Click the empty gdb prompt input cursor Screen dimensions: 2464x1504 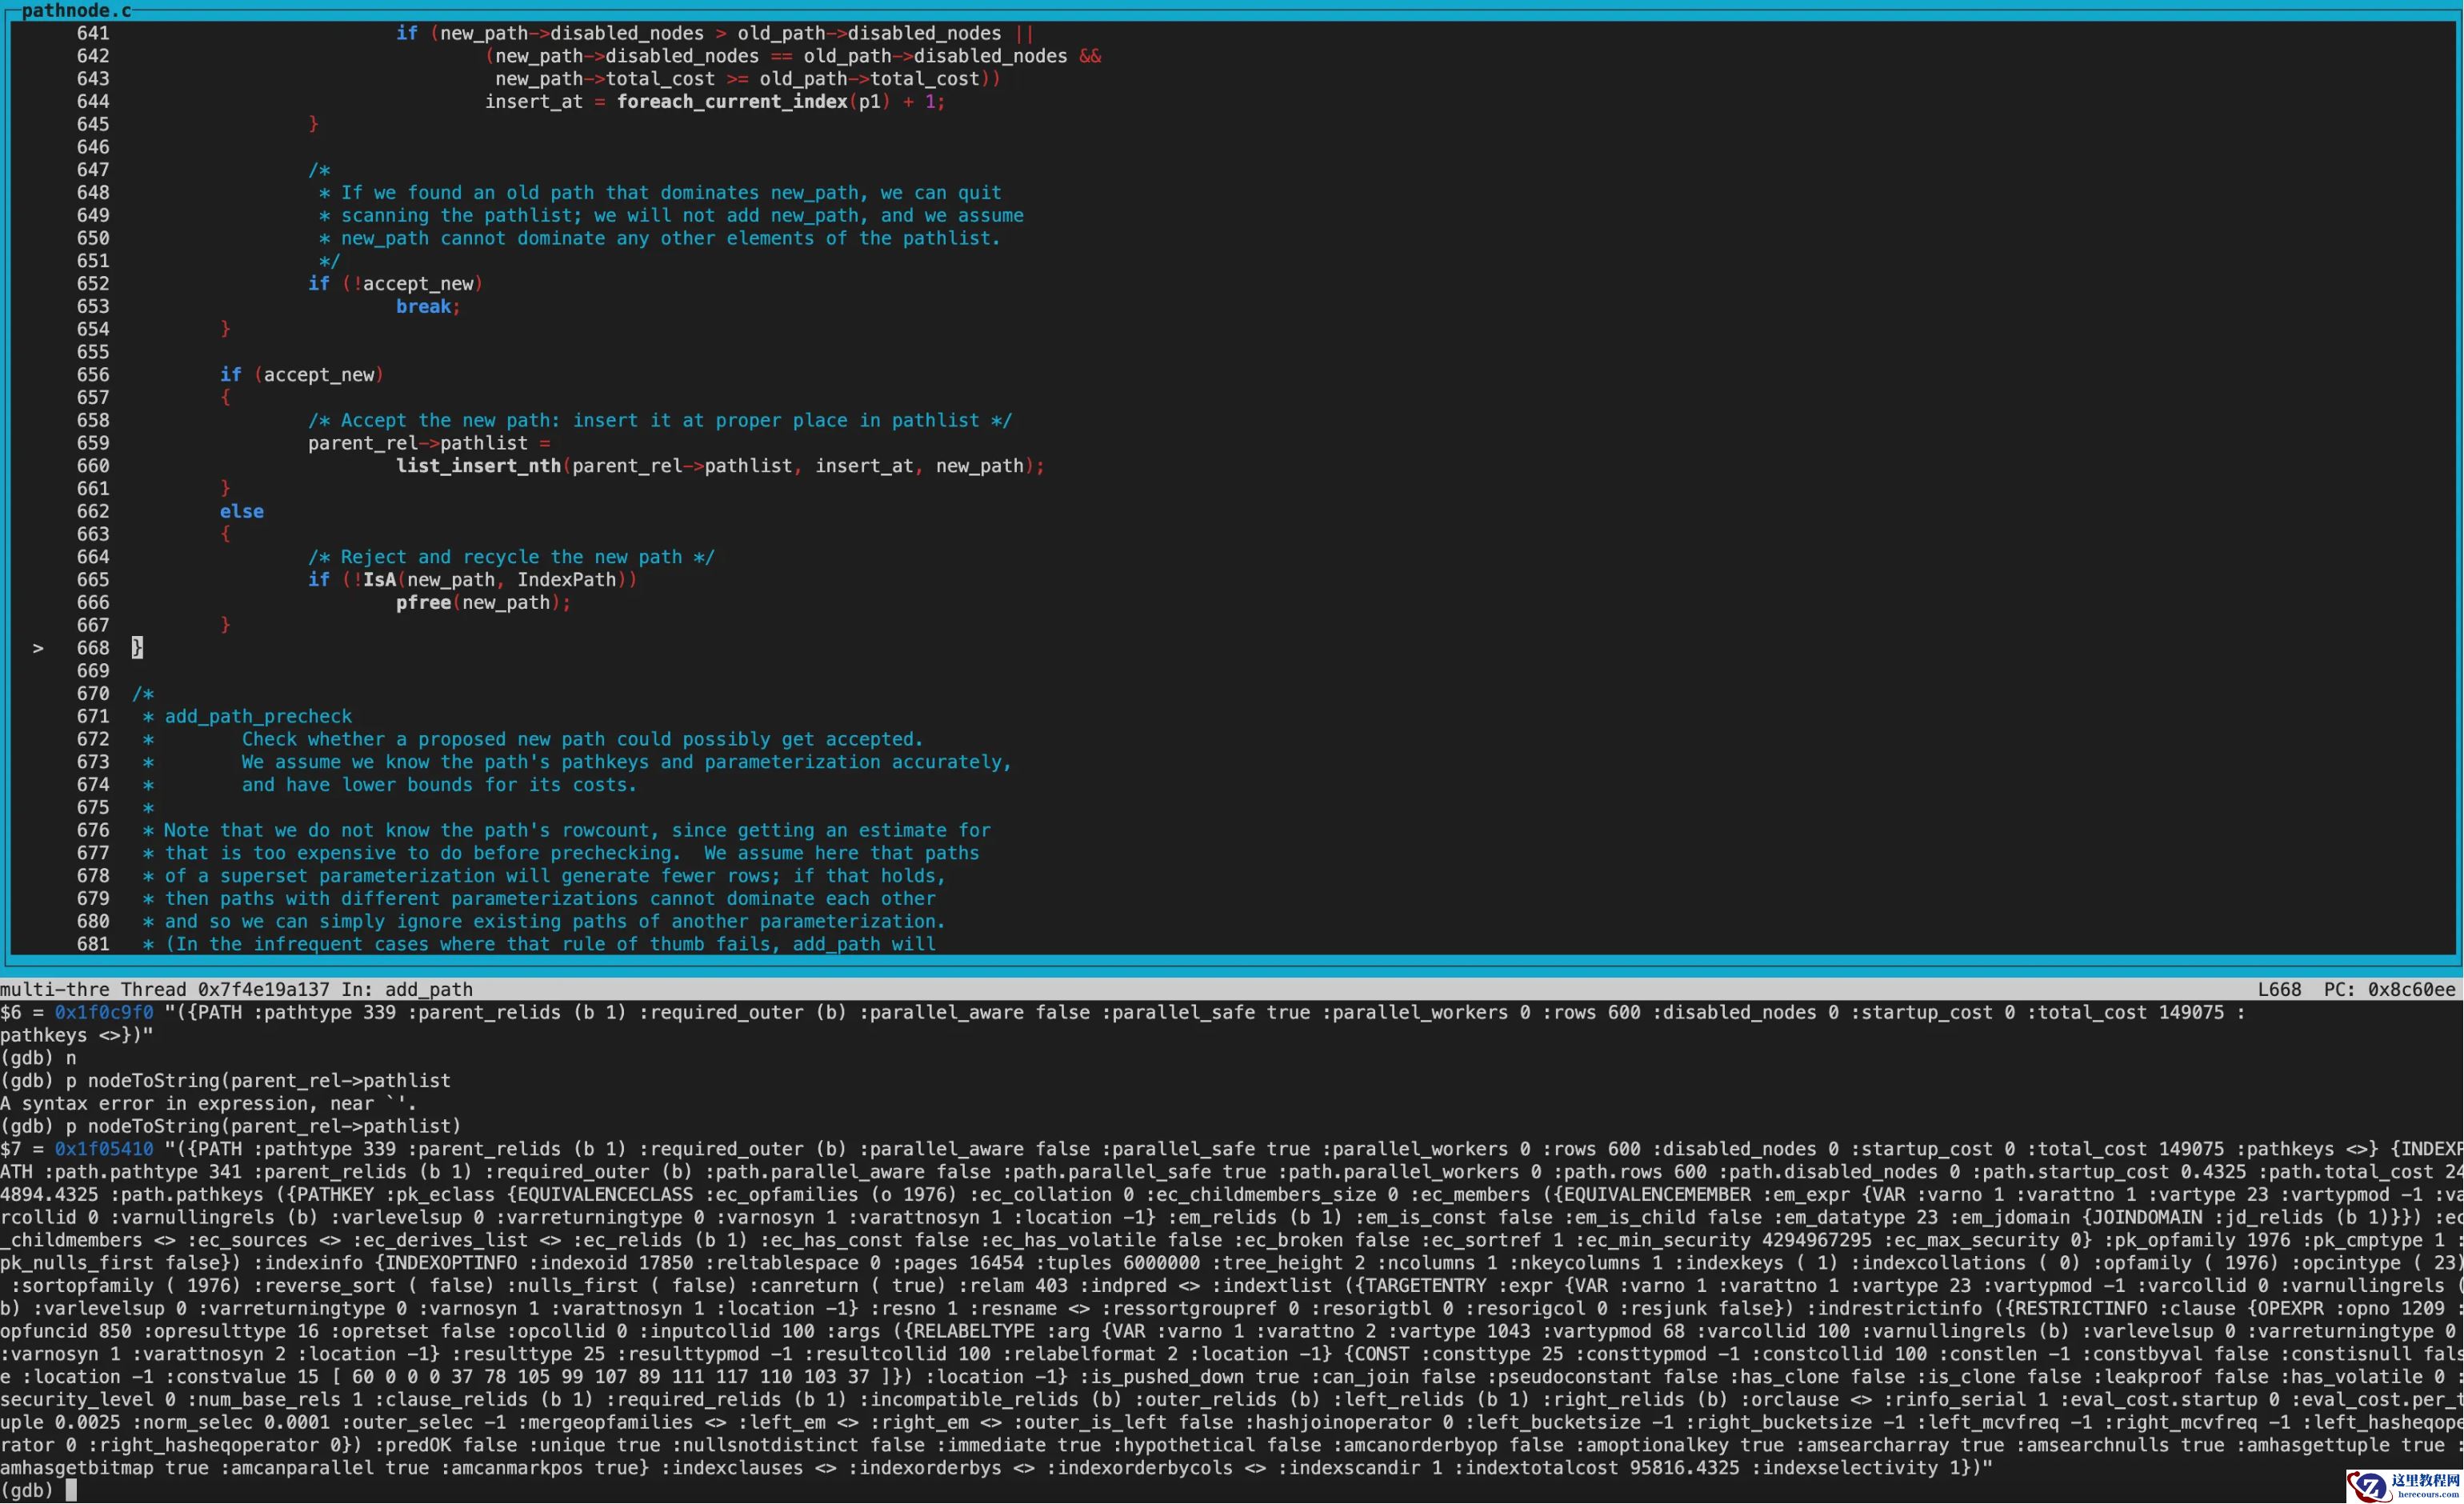[71, 1490]
